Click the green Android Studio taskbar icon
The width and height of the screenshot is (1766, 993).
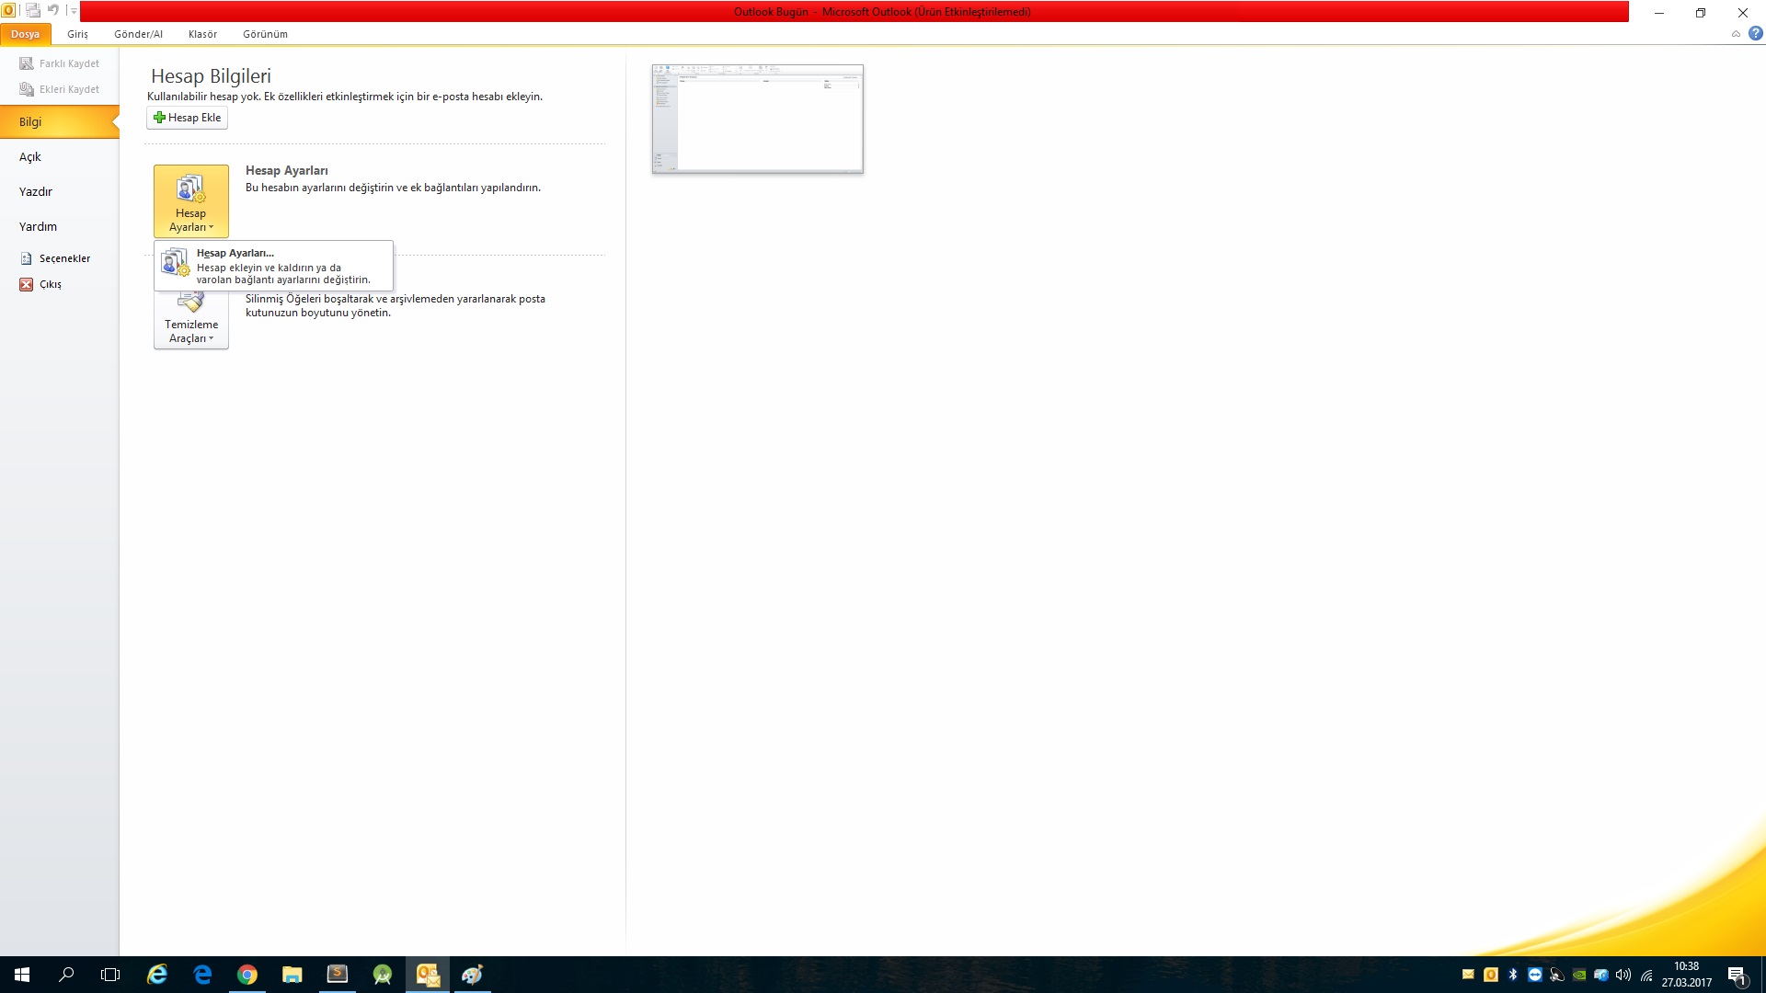click(x=383, y=975)
